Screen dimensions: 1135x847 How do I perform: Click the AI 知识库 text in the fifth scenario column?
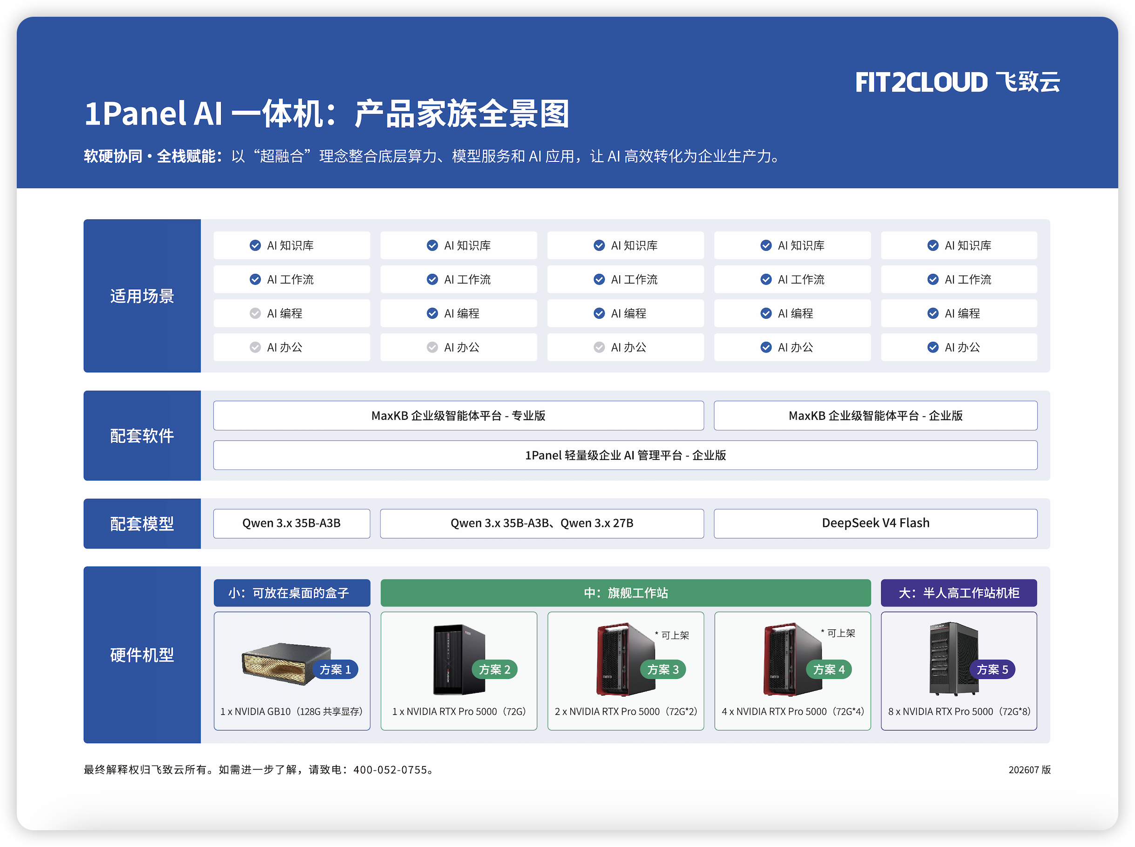[x=968, y=246]
